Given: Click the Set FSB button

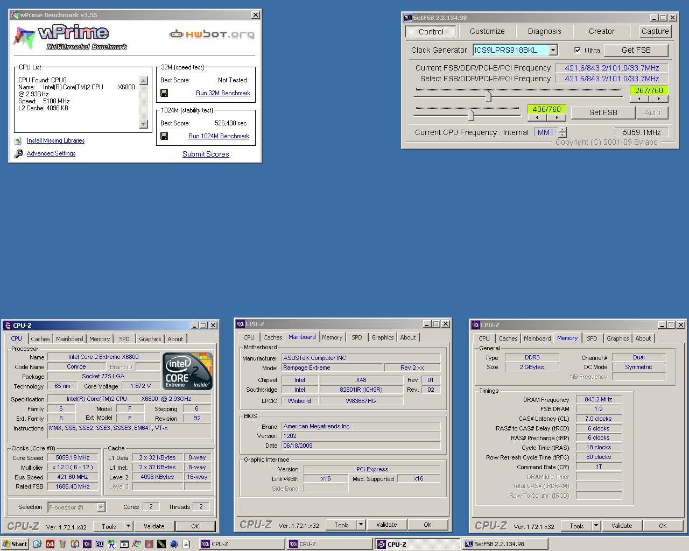Looking at the screenshot, I should point(603,112).
